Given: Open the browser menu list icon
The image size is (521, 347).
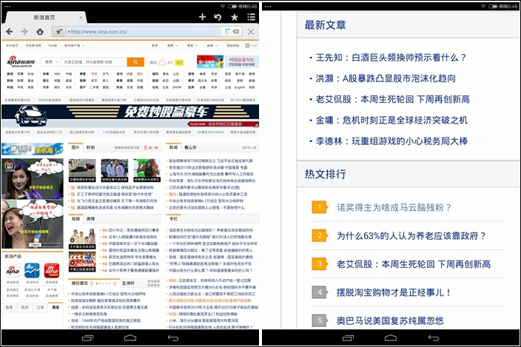Looking at the screenshot, I should click(251, 17).
